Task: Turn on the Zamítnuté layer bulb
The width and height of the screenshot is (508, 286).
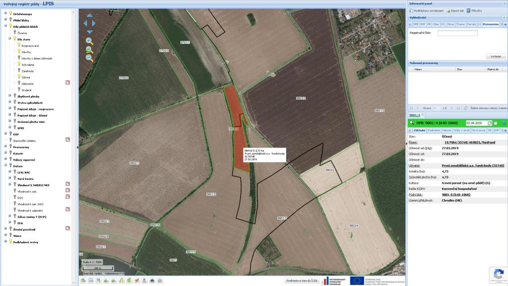Action: click(18, 71)
